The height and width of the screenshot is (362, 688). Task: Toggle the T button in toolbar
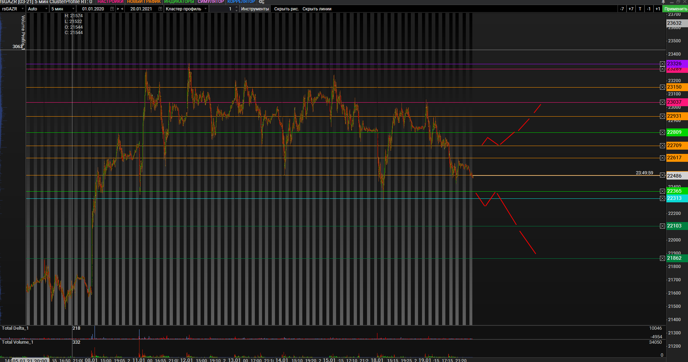pos(640,9)
